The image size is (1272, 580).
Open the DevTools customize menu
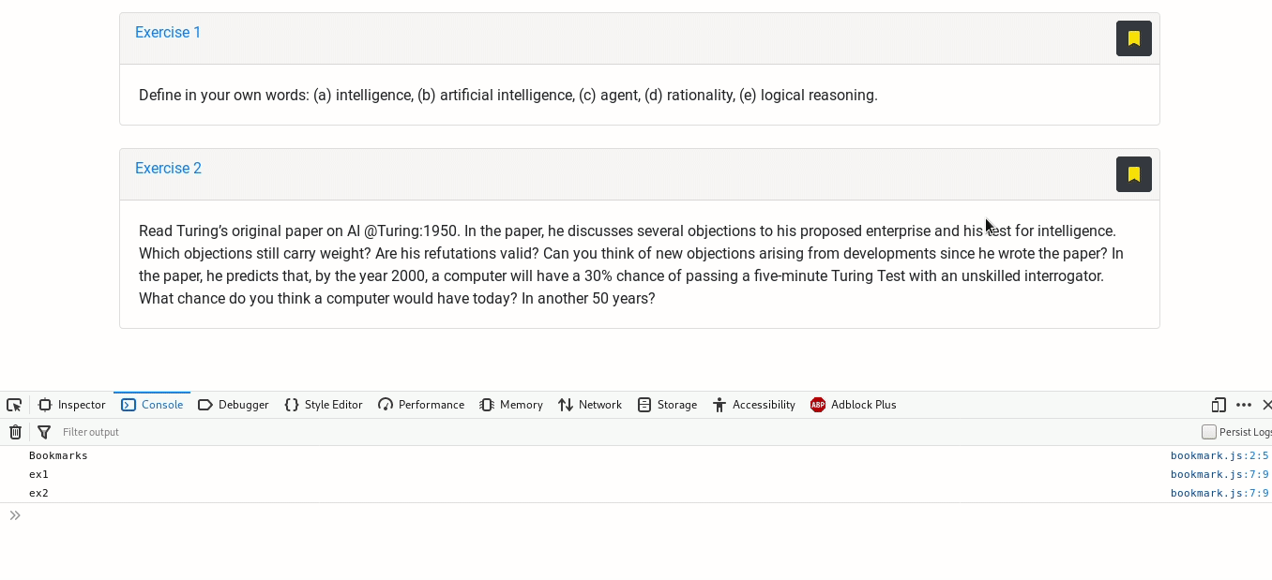tap(1244, 405)
